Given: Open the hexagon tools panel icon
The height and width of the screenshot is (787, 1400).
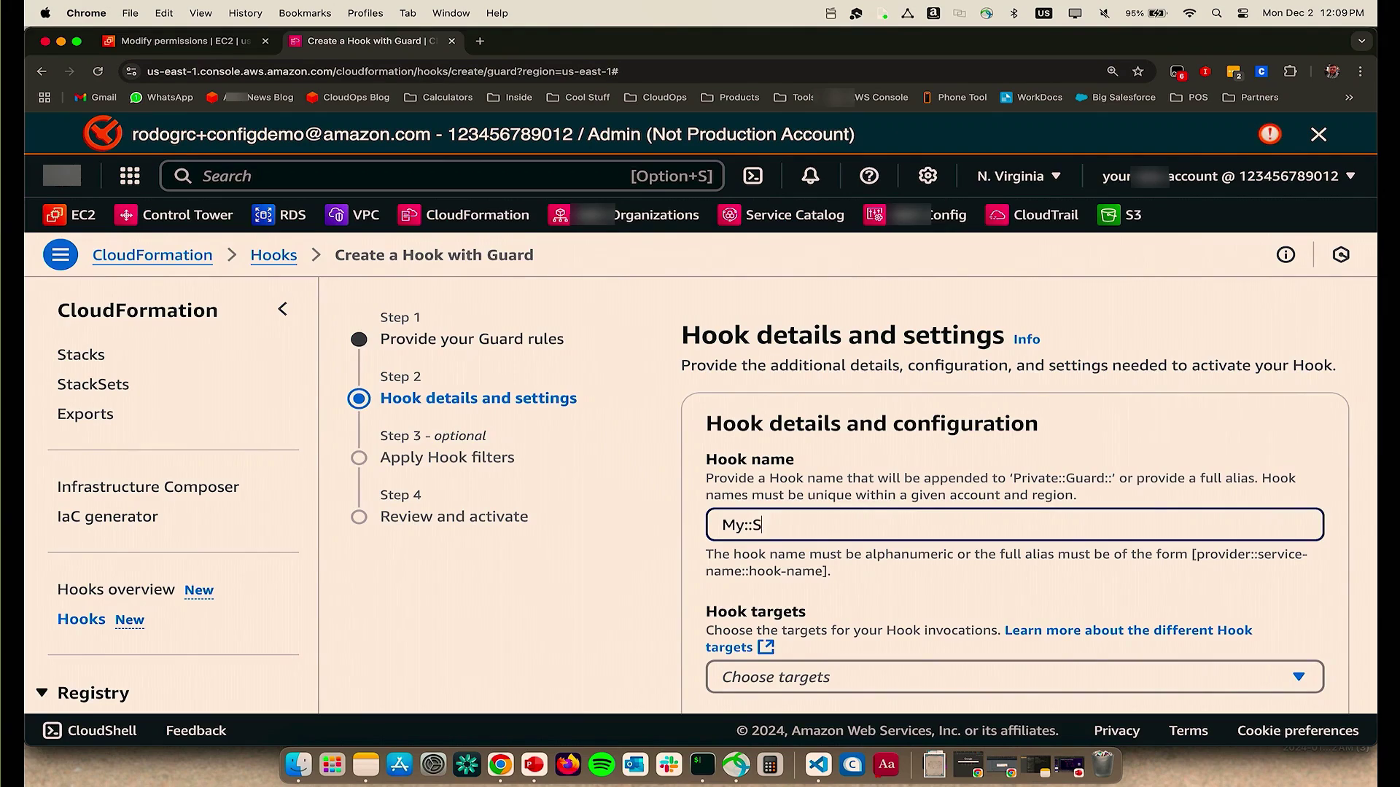Looking at the screenshot, I should point(1340,254).
